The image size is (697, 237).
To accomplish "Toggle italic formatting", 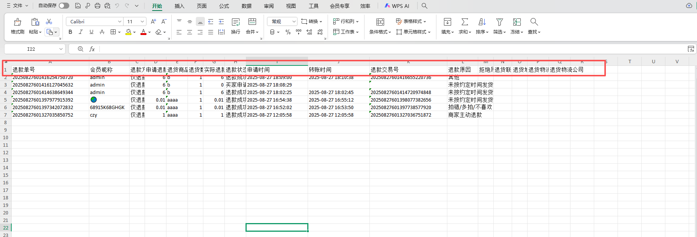I will (x=81, y=32).
